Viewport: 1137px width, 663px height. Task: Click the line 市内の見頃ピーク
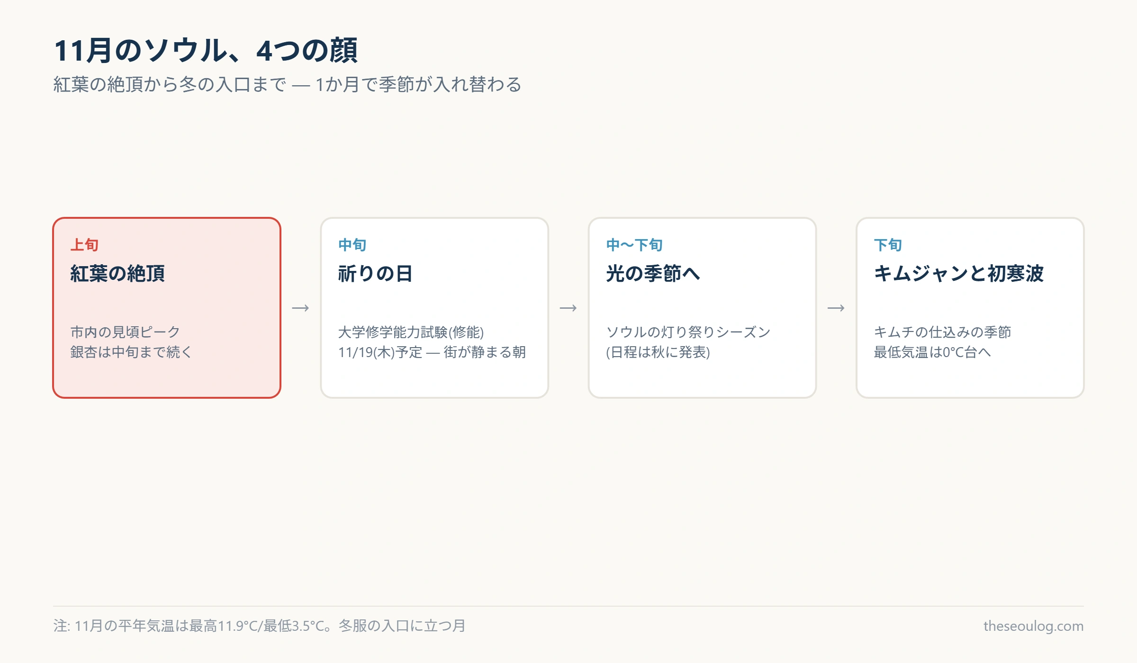pyautogui.click(x=125, y=332)
